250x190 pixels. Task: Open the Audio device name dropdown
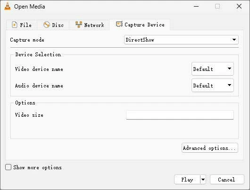[x=213, y=86]
